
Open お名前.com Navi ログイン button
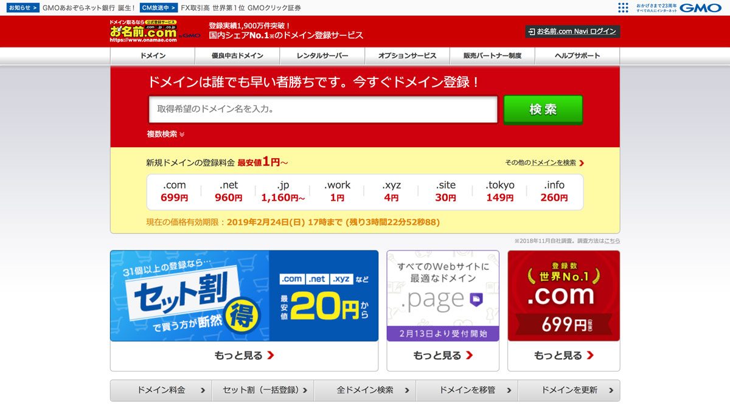tap(572, 32)
